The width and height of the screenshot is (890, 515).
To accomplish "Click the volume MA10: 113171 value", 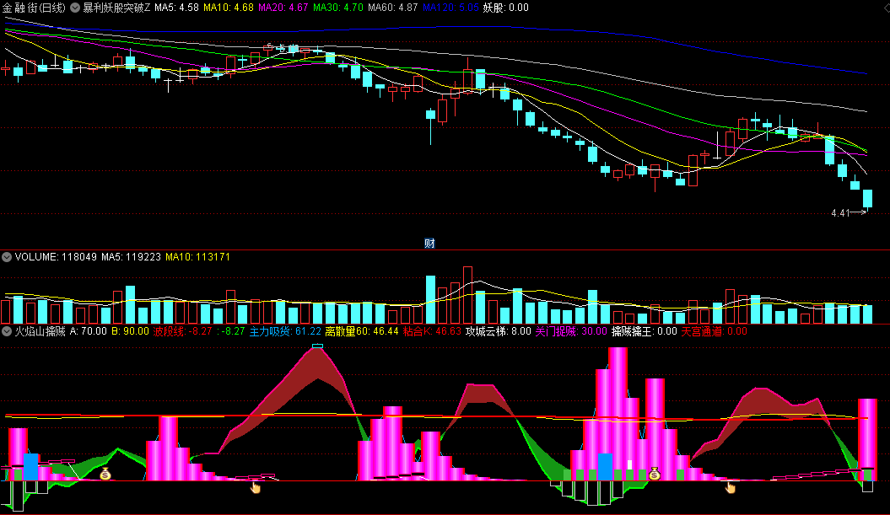I will 197,257.
